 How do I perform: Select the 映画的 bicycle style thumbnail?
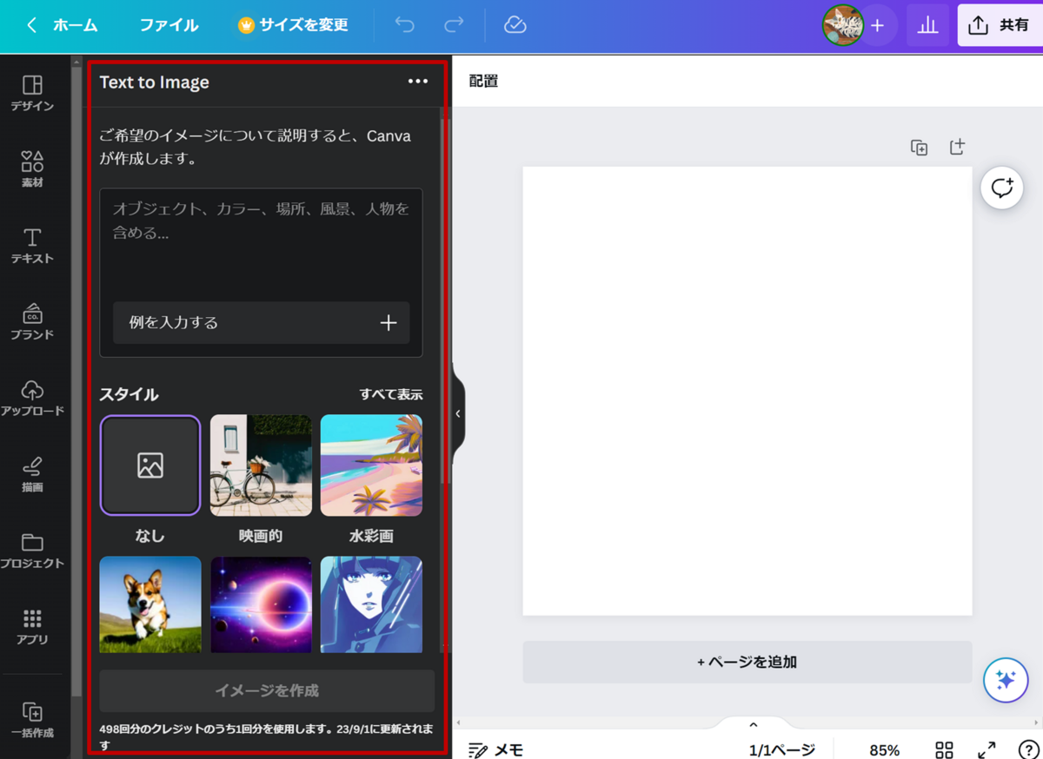tap(261, 465)
